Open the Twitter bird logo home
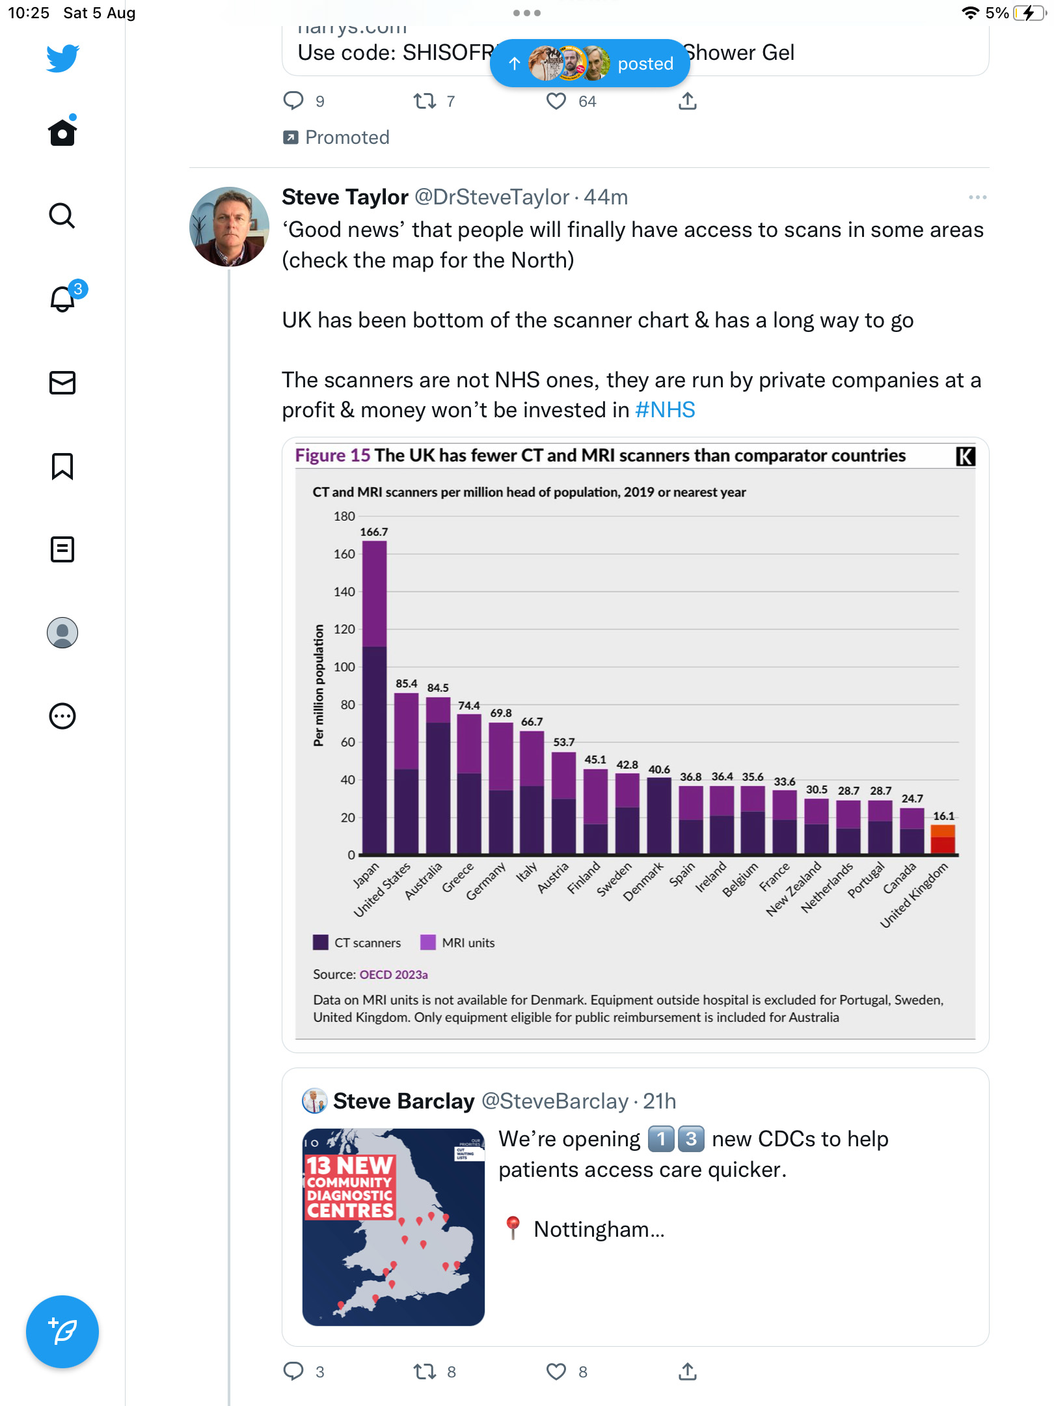1054x1406 pixels. click(x=62, y=58)
